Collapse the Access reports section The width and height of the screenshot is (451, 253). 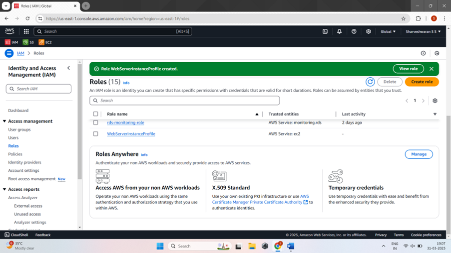[4, 189]
